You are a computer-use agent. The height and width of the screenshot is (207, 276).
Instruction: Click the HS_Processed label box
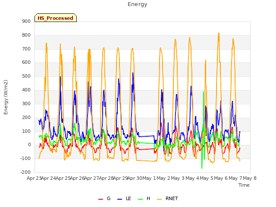pyautogui.click(x=56, y=18)
